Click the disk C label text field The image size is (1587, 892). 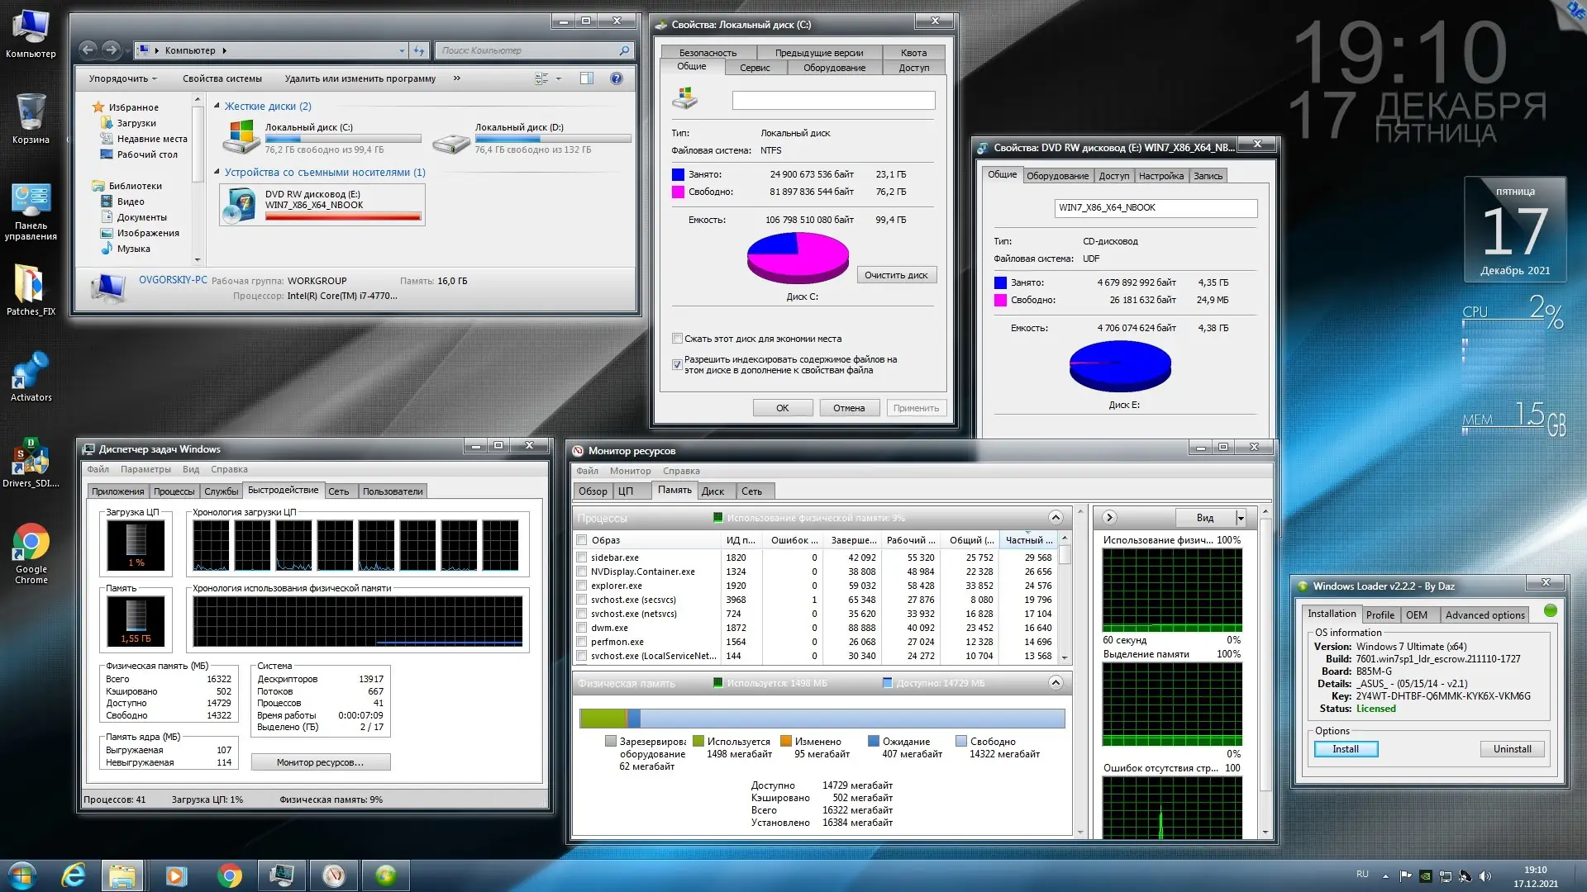pyautogui.click(x=833, y=101)
